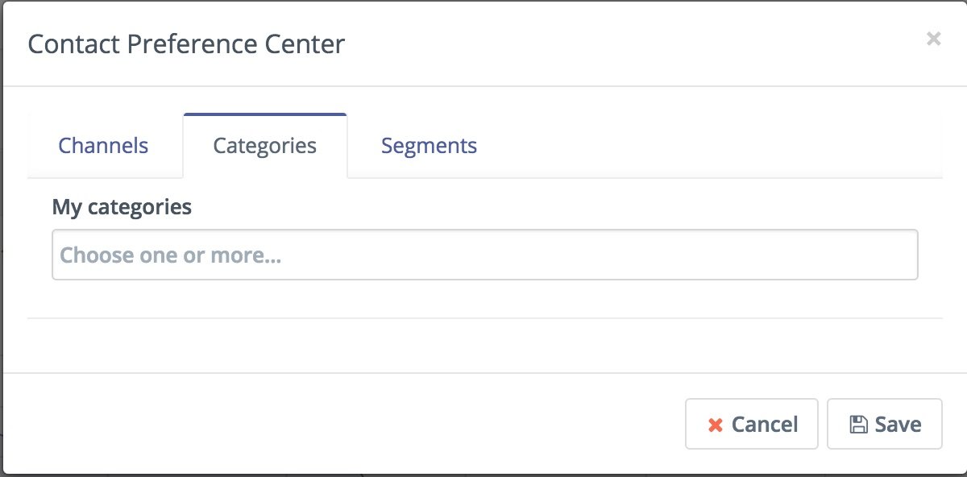Click the 'Contact Preference Center' dialog title
This screenshot has width=967, height=477.
click(x=186, y=44)
